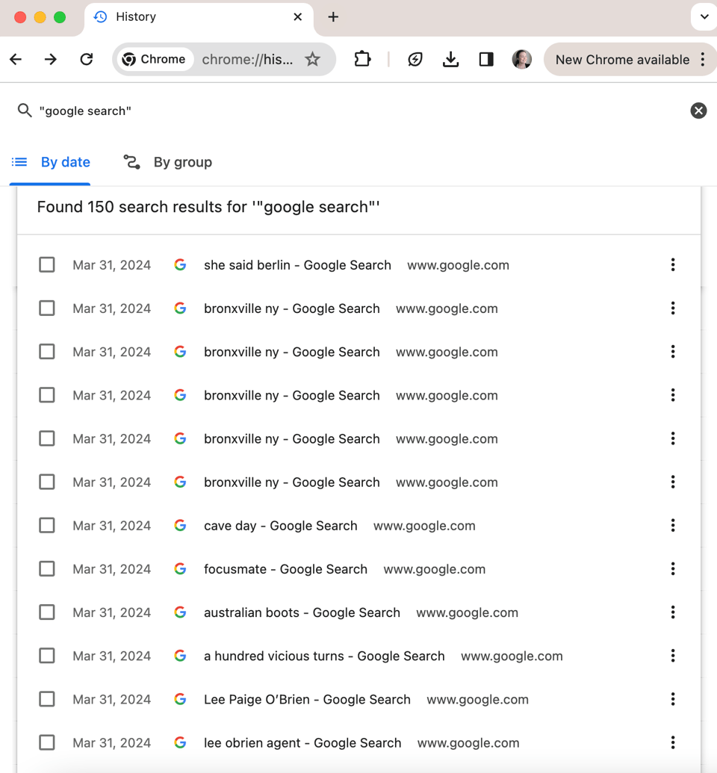Check the 'she said berlin' entry checkbox
The image size is (717, 773).
coord(47,264)
